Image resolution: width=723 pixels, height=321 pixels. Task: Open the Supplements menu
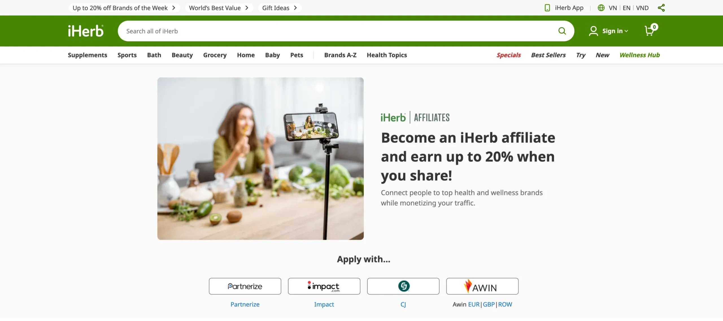point(87,55)
